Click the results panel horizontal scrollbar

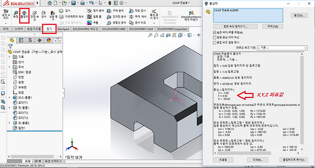[x=244, y=153]
